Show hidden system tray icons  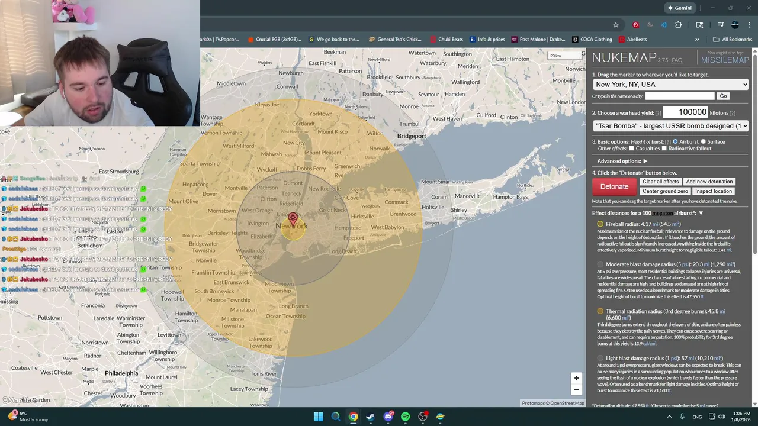coord(670,417)
